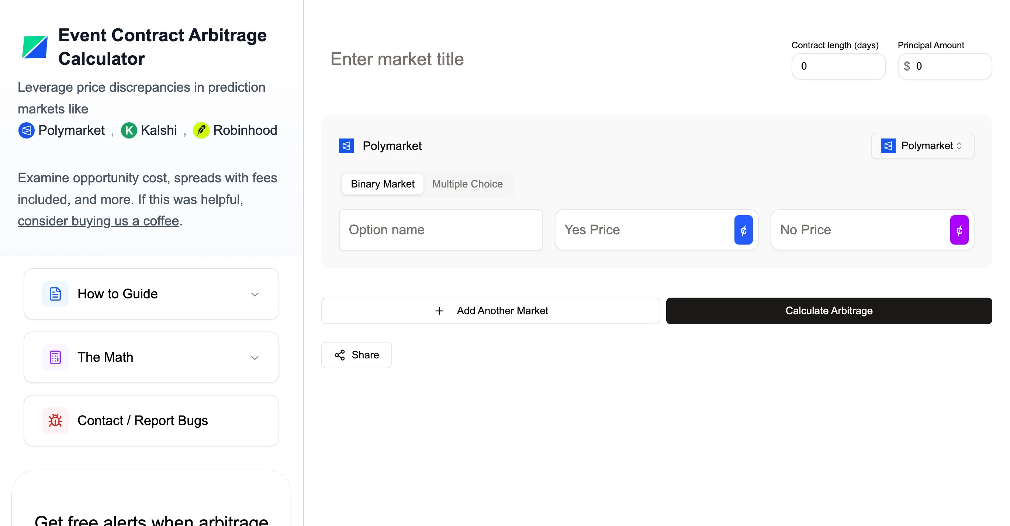1010x526 pixels.
Task: Click the 'Event Contract Arbitrage Calculator' heading
Action: pos(162,47)
